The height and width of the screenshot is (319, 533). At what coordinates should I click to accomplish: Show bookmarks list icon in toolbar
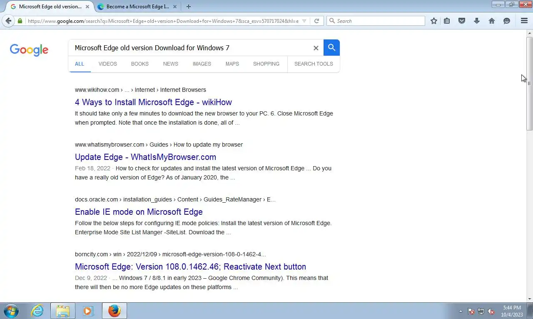447,21
